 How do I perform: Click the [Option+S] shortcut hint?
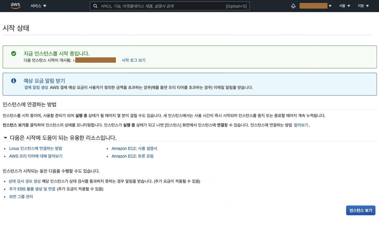[236, 6]
